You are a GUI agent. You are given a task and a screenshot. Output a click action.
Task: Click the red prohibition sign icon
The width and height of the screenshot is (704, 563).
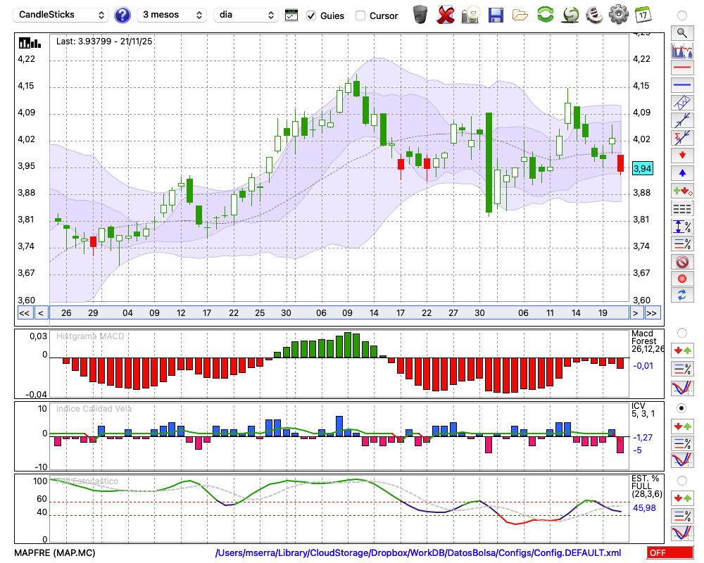click(681, 261)
